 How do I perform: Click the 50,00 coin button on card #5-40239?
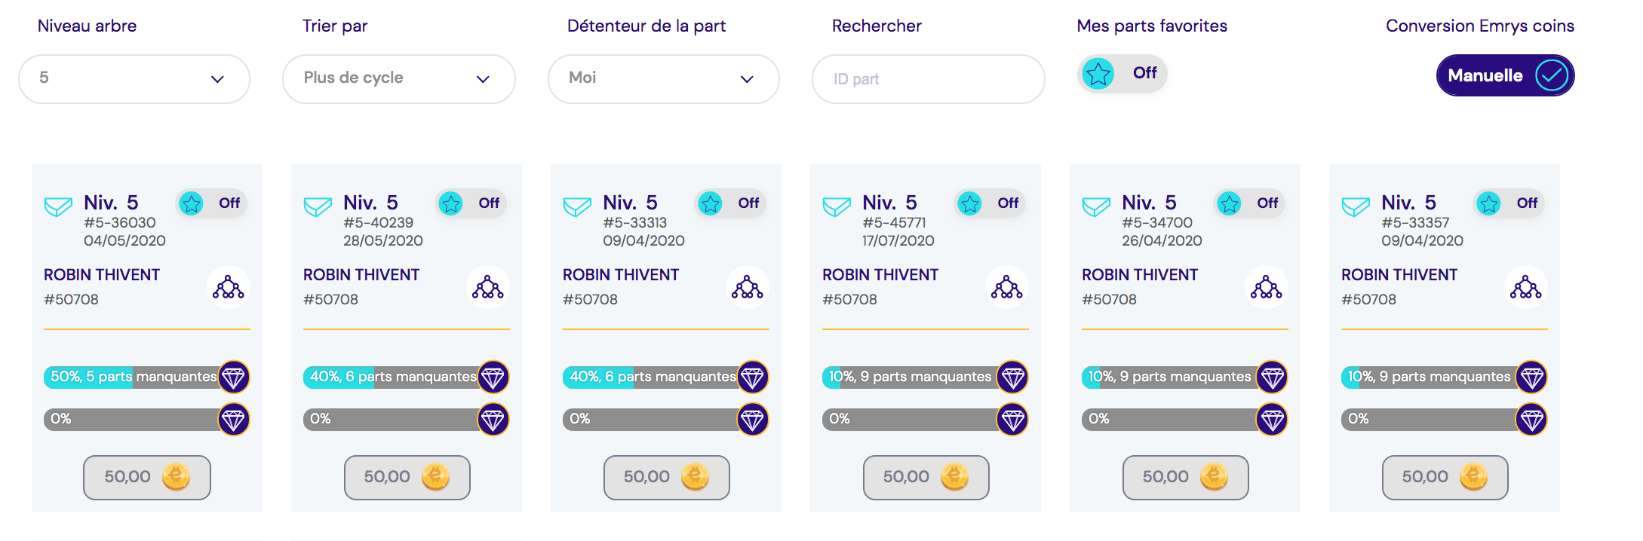[x=407, y=477]
